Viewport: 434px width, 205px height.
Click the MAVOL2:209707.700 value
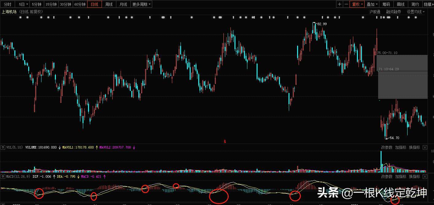[115, 147]
